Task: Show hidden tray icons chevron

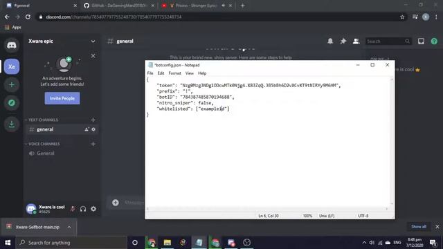Action: (x=364, y=243)
